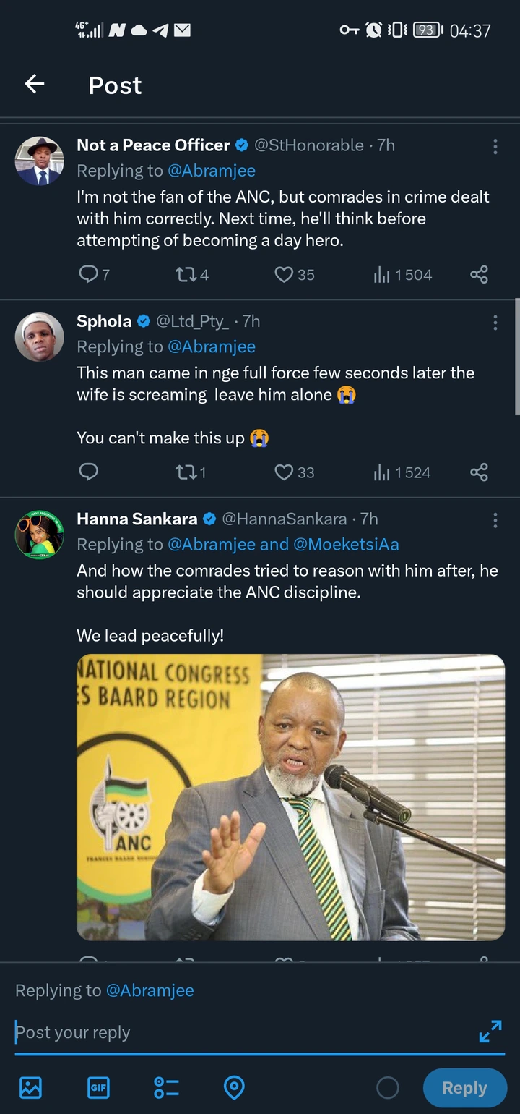
Task: Add a GIF to the reply
Action: [98, 1087]
